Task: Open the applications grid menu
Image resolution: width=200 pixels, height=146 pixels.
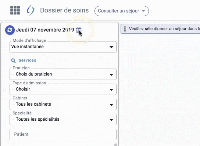Action: [15, 10]
